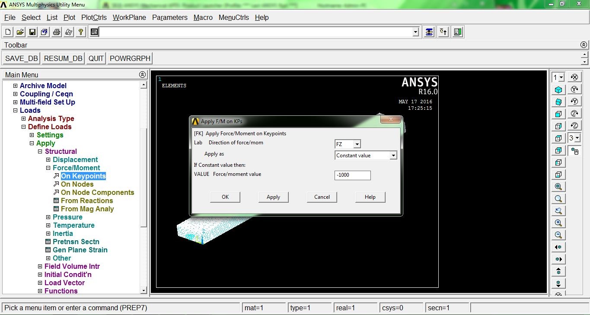This screenshot has width=590, height=315.
Task: Save the database with the disk icon
Action: [32, 31]
